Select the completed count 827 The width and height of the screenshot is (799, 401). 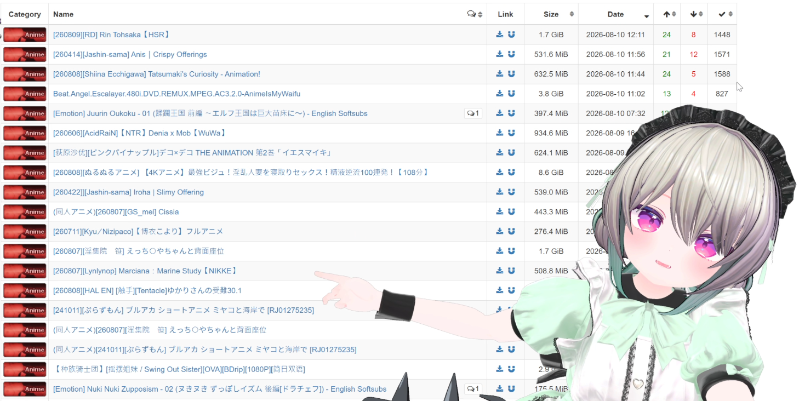(722, 94)
